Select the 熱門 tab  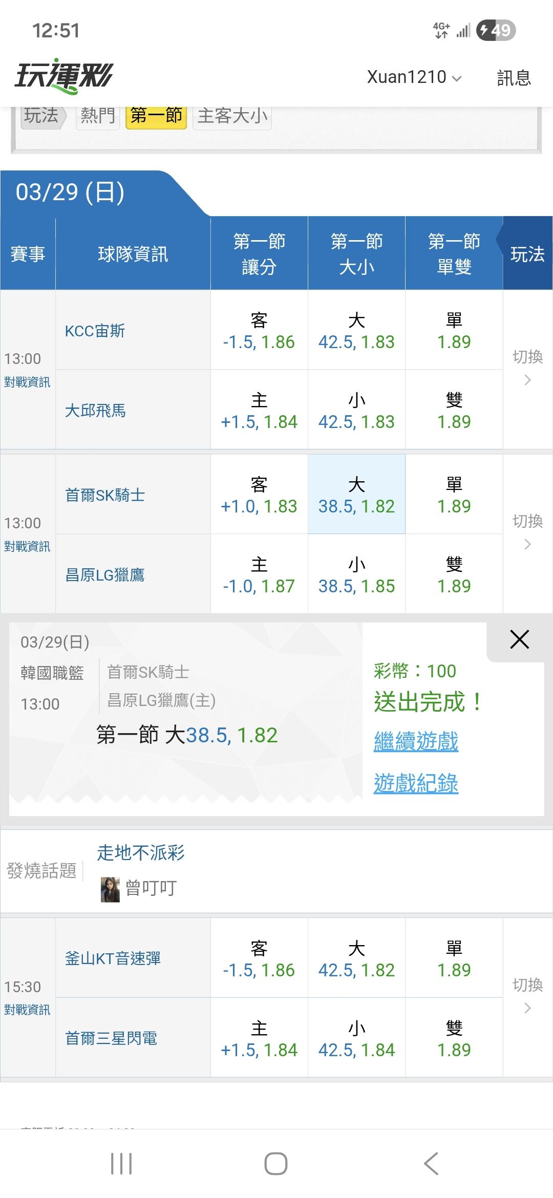(x=97, y=116)
